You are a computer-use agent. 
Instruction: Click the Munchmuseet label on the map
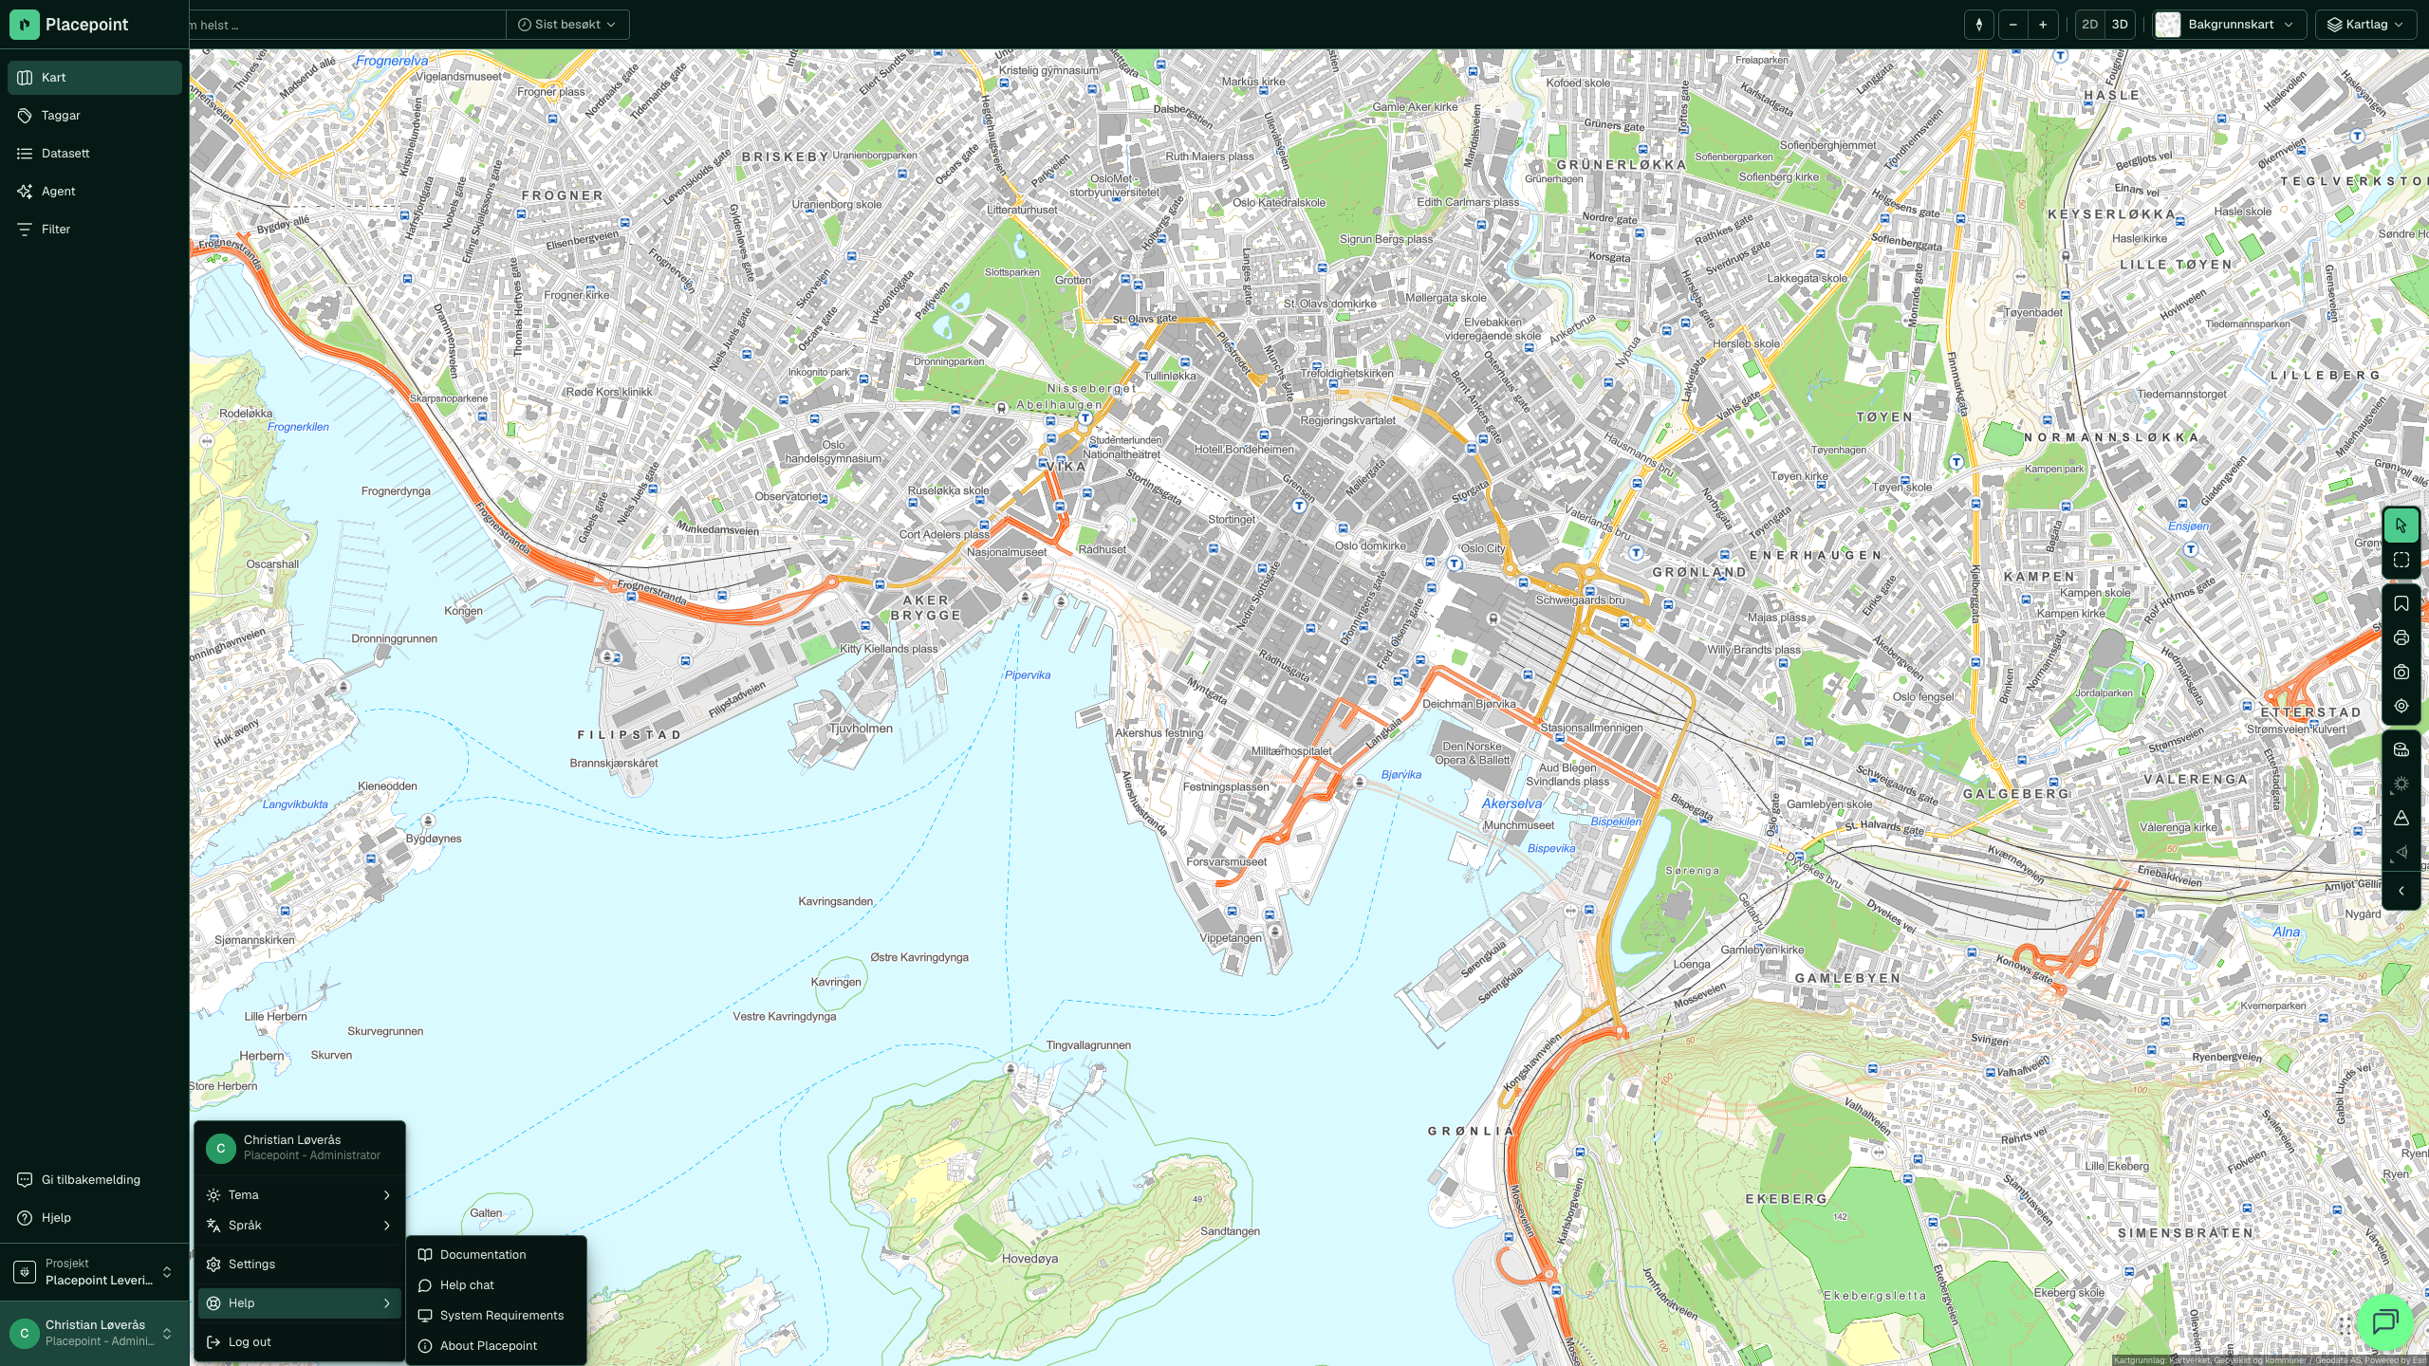(x=1518, y=825)
